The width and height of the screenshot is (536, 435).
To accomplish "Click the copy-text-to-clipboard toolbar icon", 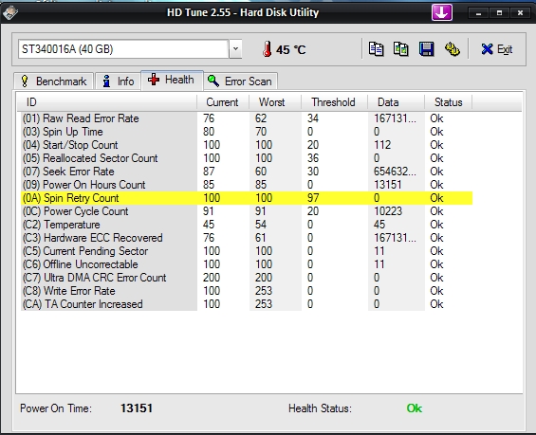I will (376, 49).
